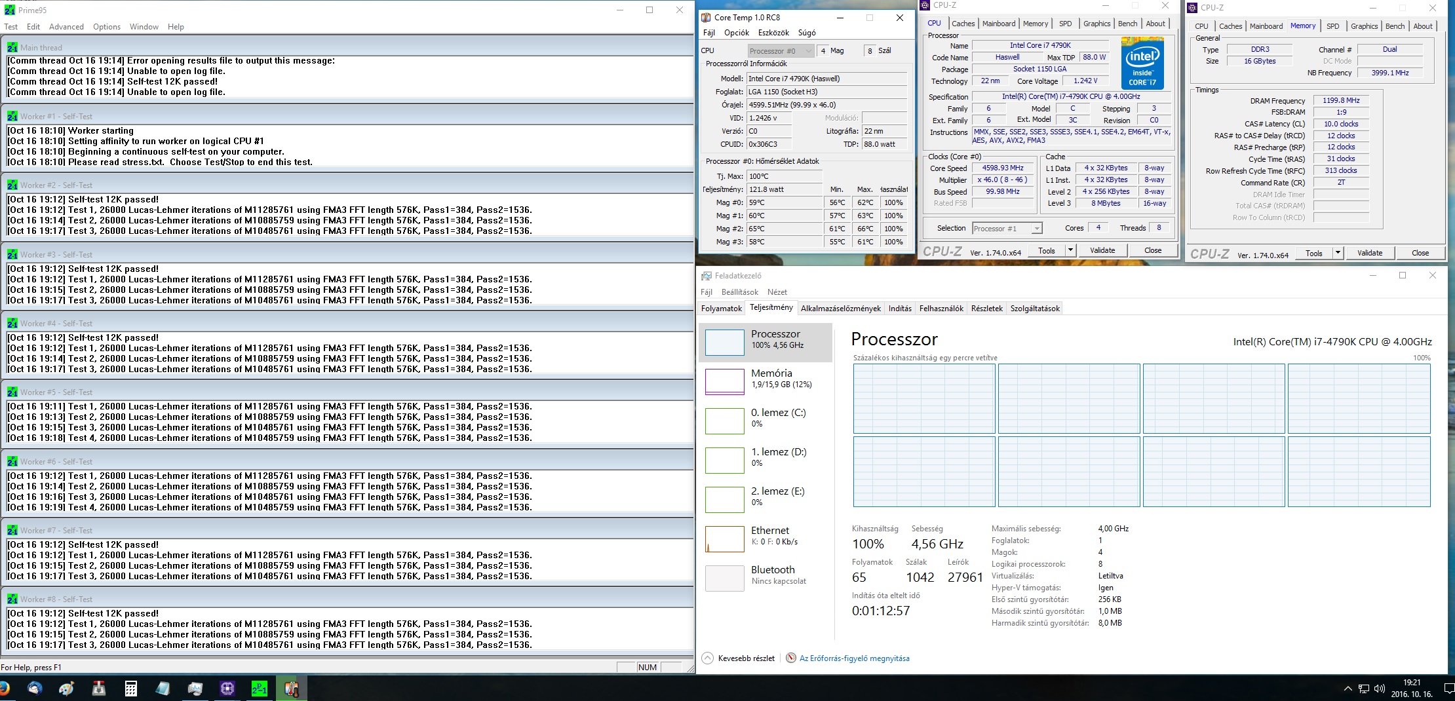Open the Calculator taskbar icon

[131, 688]
